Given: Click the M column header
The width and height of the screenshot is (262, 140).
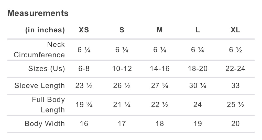Looking at the screenshot, I should tap(160, 30).
